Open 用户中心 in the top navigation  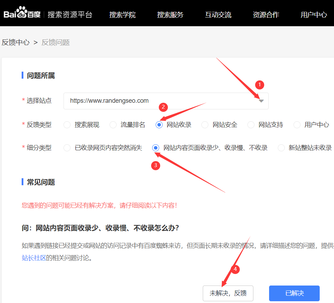coord(314,15)
